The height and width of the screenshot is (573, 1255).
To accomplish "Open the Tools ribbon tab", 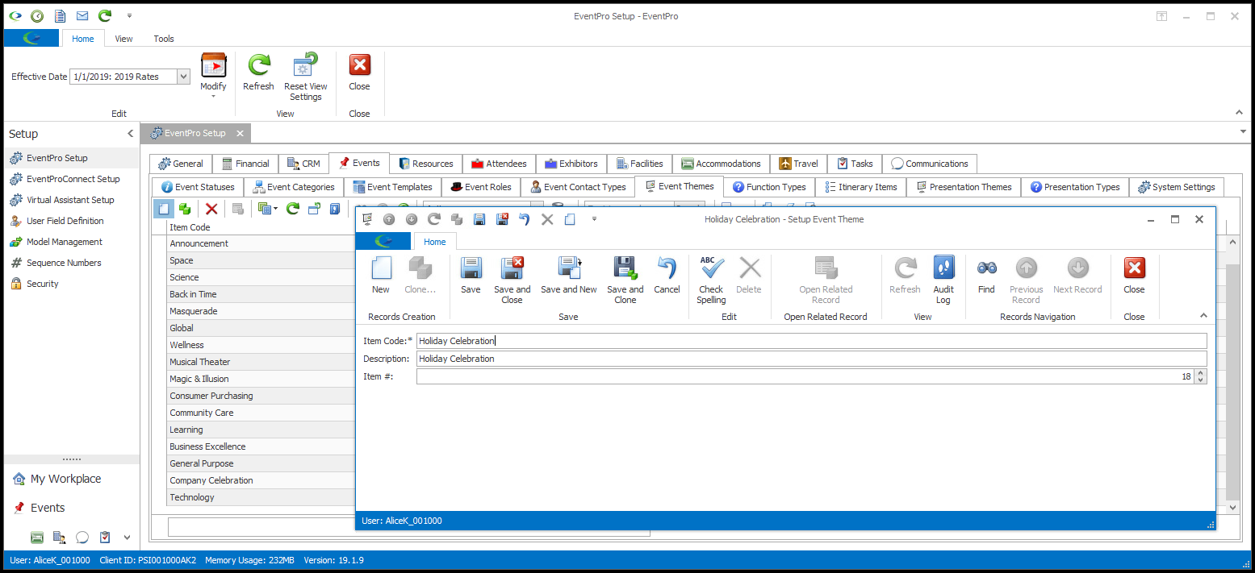I will pos(164,39).
